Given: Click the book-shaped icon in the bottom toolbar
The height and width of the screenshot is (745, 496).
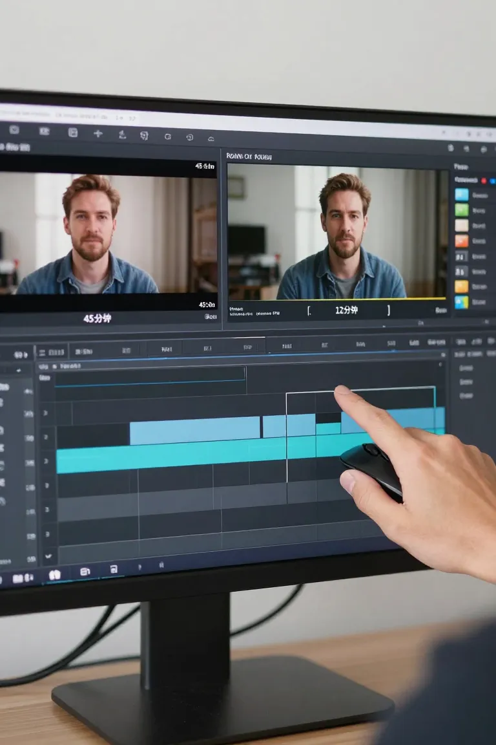Looking at the screenshot, I should [55, 575].
